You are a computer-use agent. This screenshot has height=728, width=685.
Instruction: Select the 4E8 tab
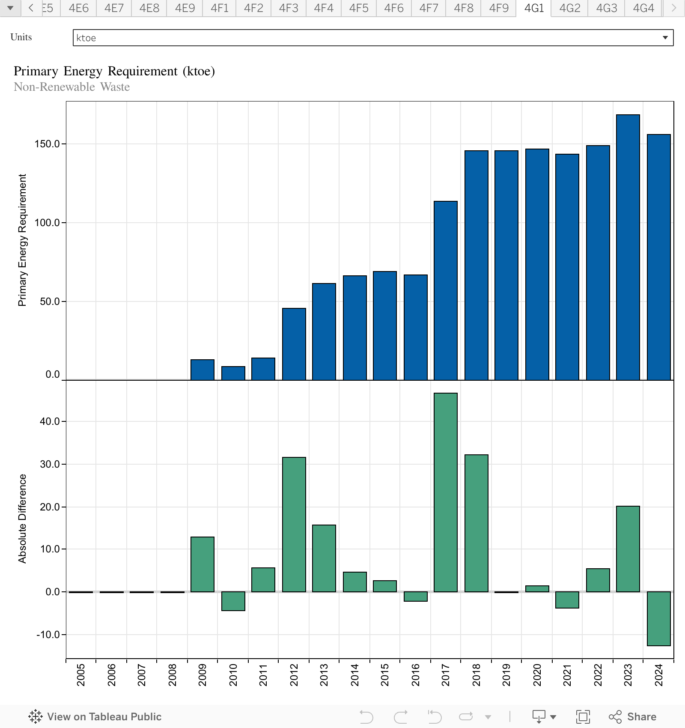149,8
